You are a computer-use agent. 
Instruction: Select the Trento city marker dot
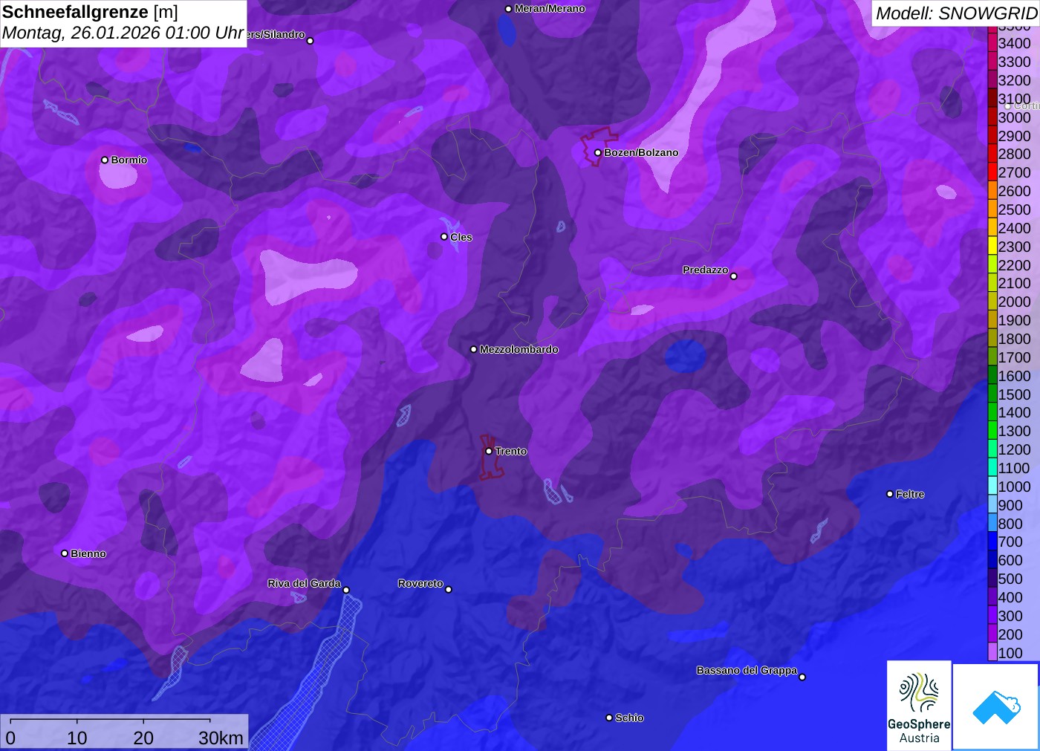click(489, 451)
